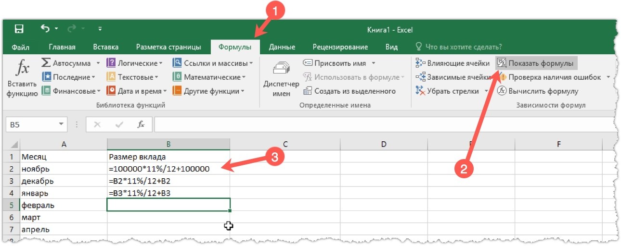Click Убрать стрелки button
621x246 pixels.
(x=448, y=91)
